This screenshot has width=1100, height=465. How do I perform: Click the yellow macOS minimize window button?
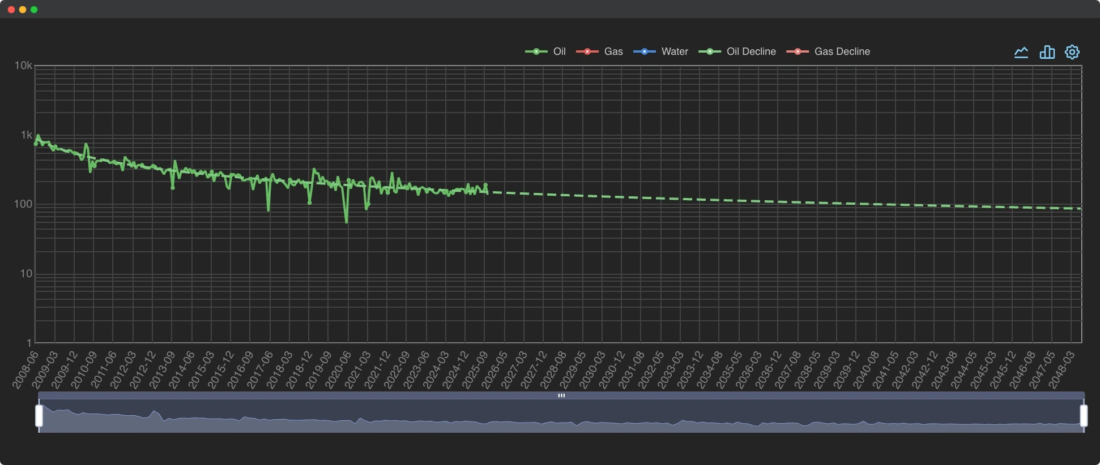[23, 10]
